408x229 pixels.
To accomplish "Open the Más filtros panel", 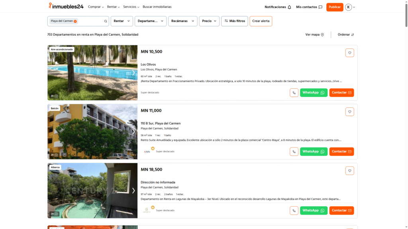I will [x=235, y=21].
